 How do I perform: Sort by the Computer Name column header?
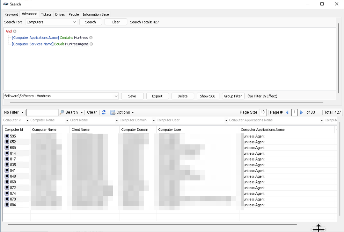coord(50,130)
